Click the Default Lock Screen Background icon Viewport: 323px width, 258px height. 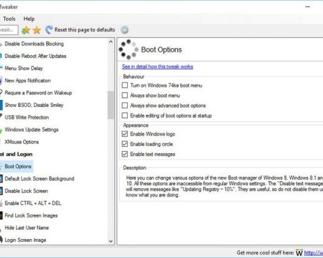[1, 179]
